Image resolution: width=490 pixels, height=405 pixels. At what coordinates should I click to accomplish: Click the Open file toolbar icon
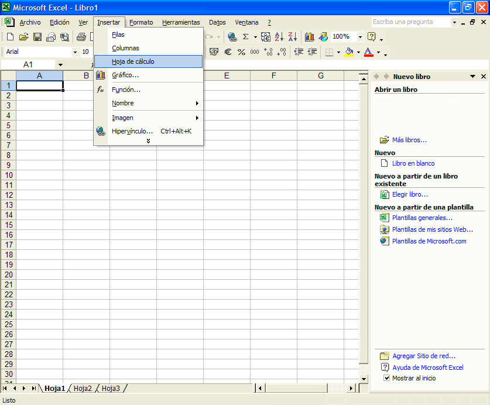[24, 37]
